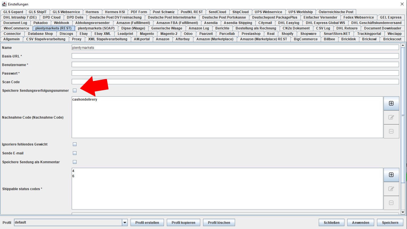Toggle Speichere Sendung als Kommentar checkbox
Screen dimensions: 407x229
75,162
